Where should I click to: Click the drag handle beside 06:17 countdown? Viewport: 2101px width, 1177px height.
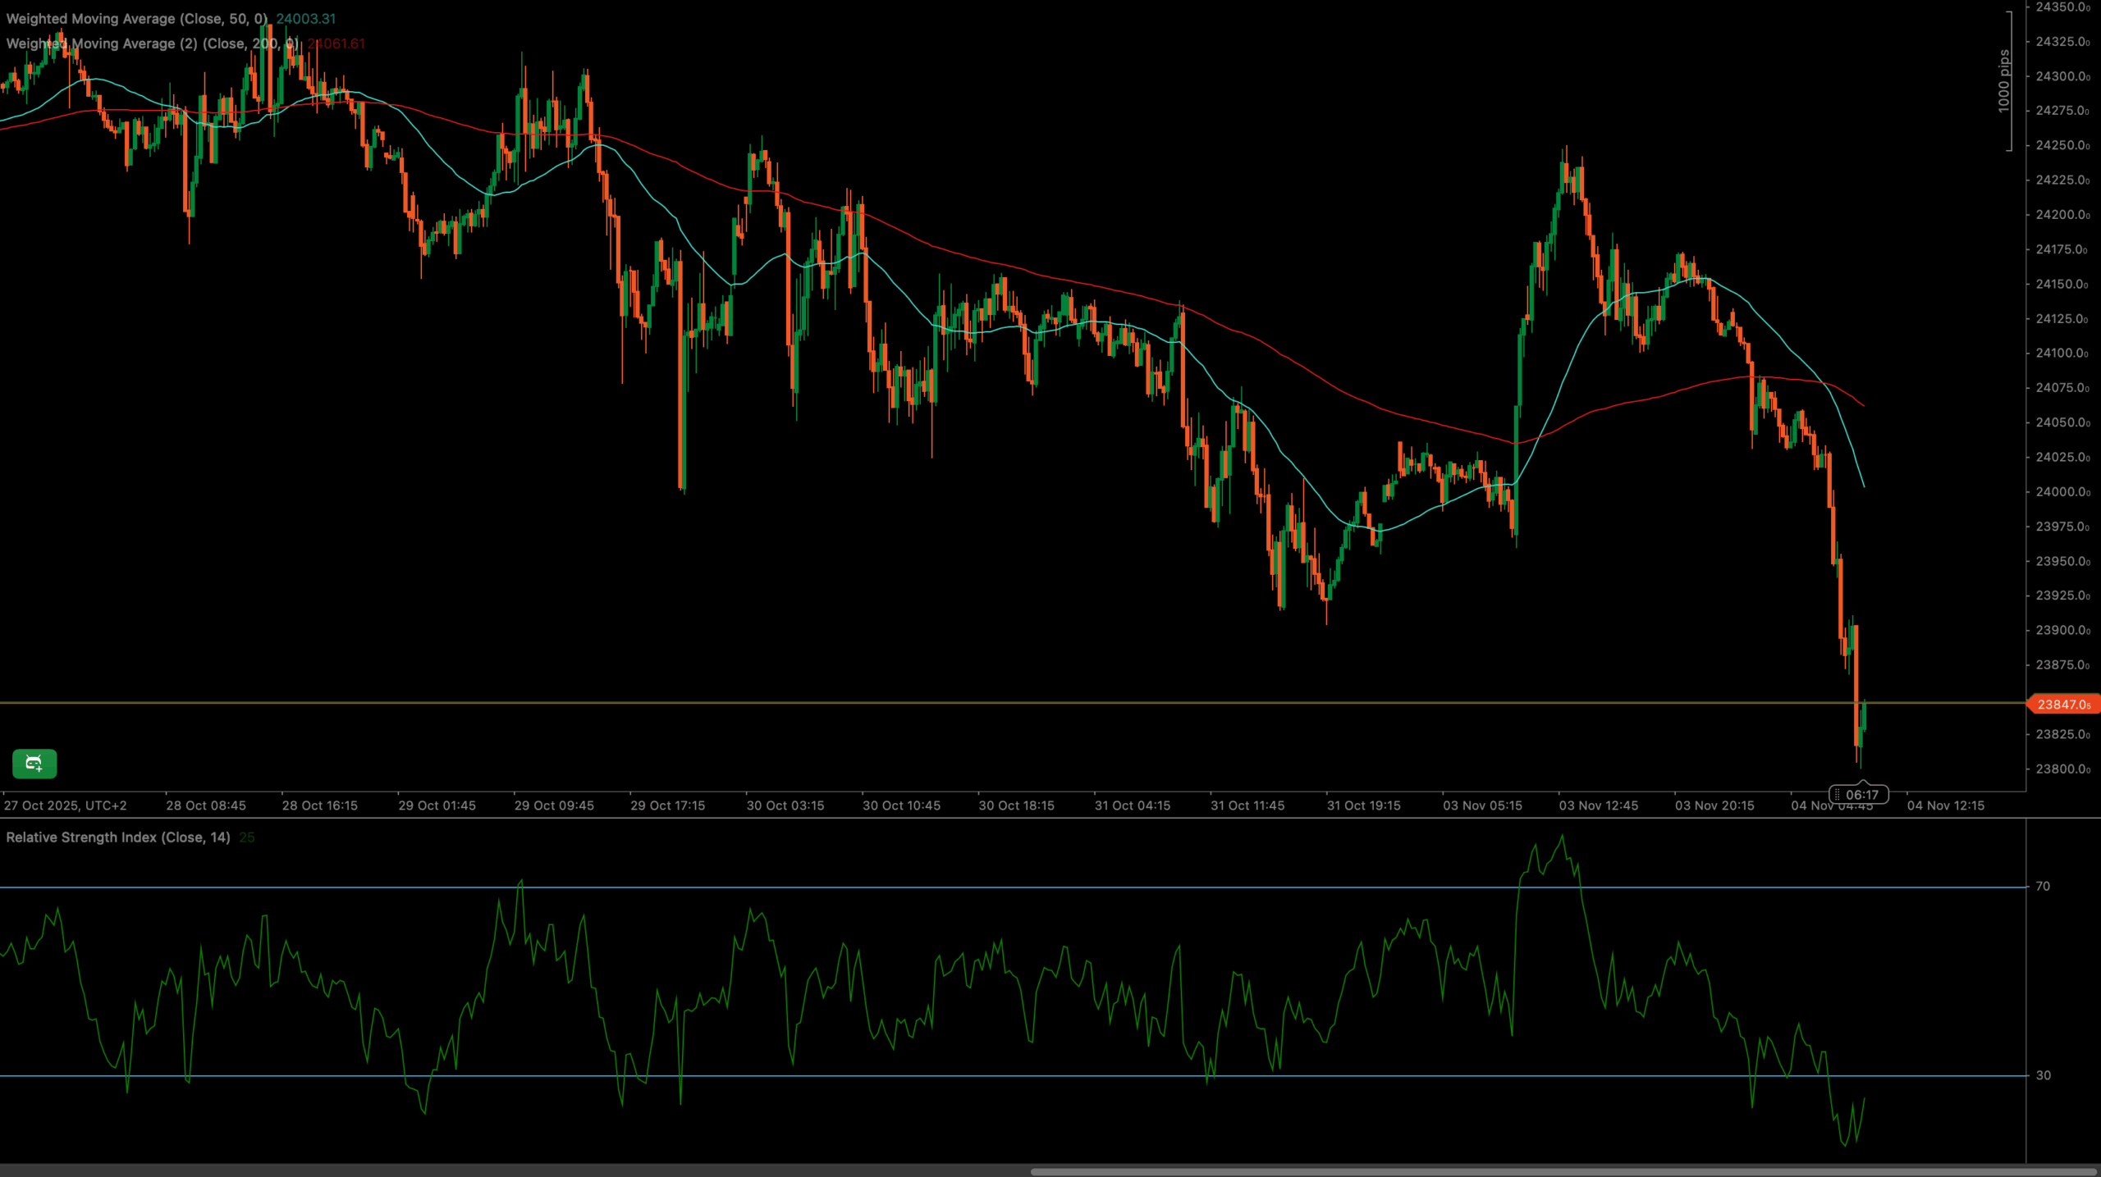point(1838,795)
